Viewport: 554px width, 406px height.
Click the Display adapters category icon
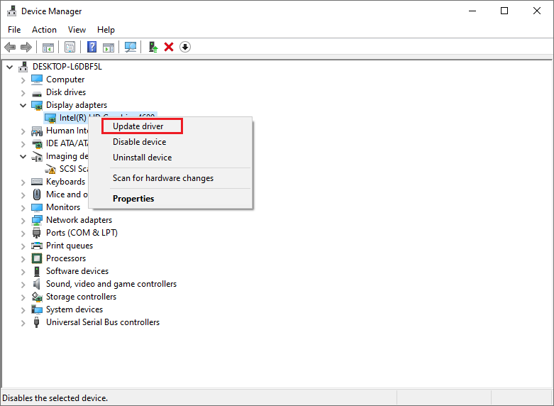click(37, 105)
